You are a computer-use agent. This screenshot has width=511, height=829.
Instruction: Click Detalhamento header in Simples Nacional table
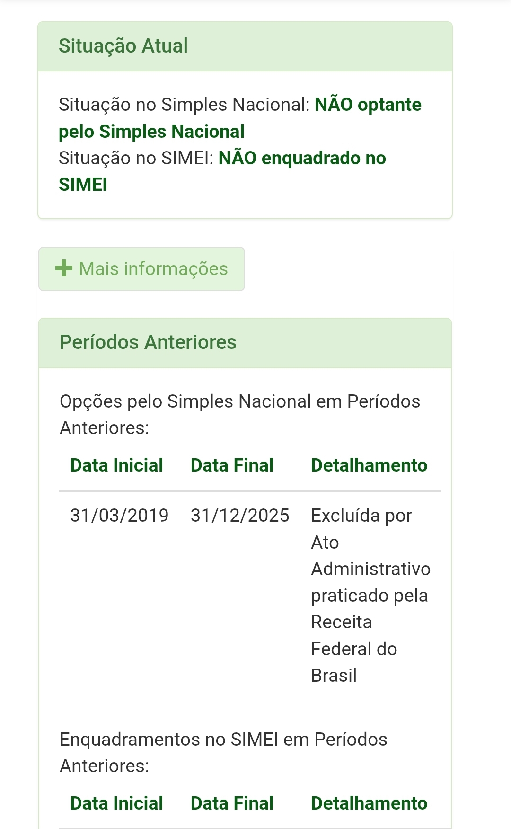(x=369, y=465)
